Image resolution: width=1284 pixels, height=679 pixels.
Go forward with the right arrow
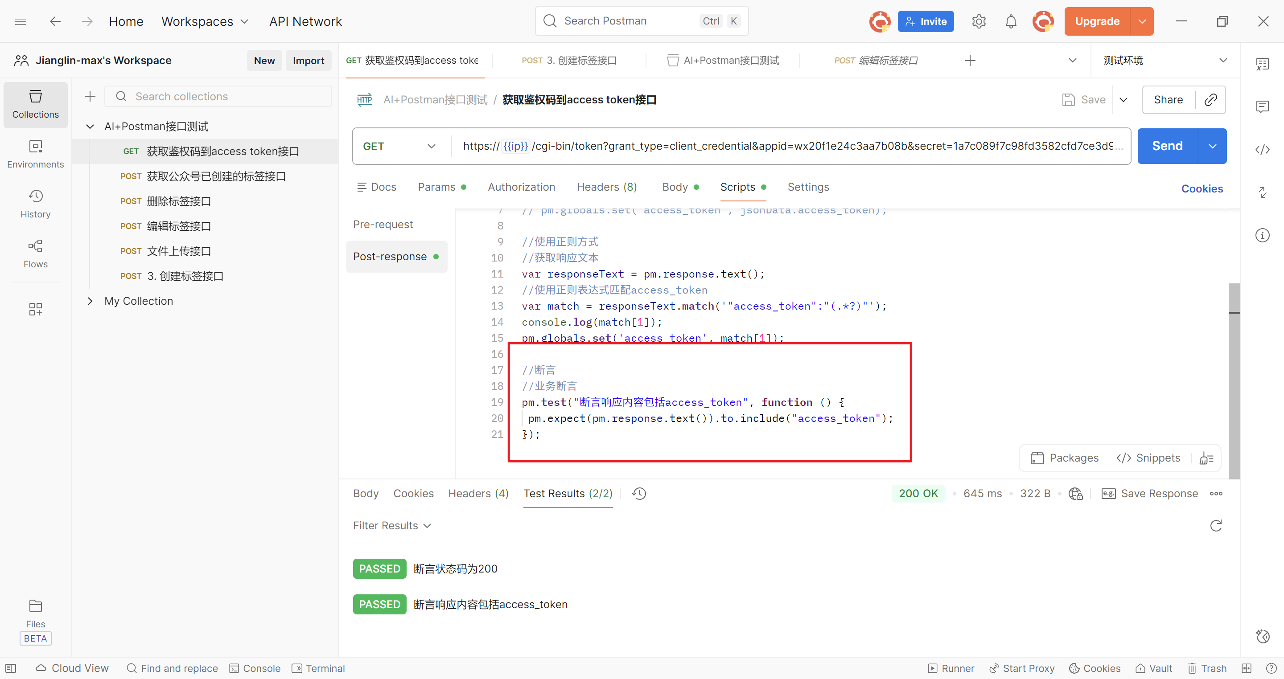click(x=87, y=21)
